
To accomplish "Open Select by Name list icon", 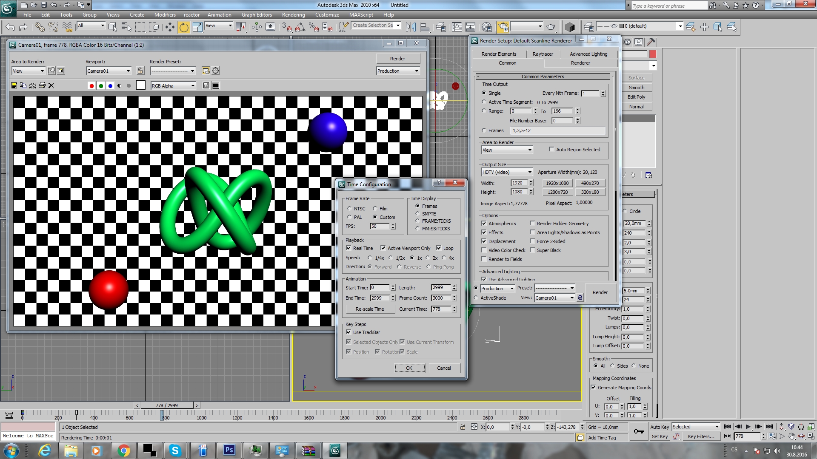I will 126,27.
